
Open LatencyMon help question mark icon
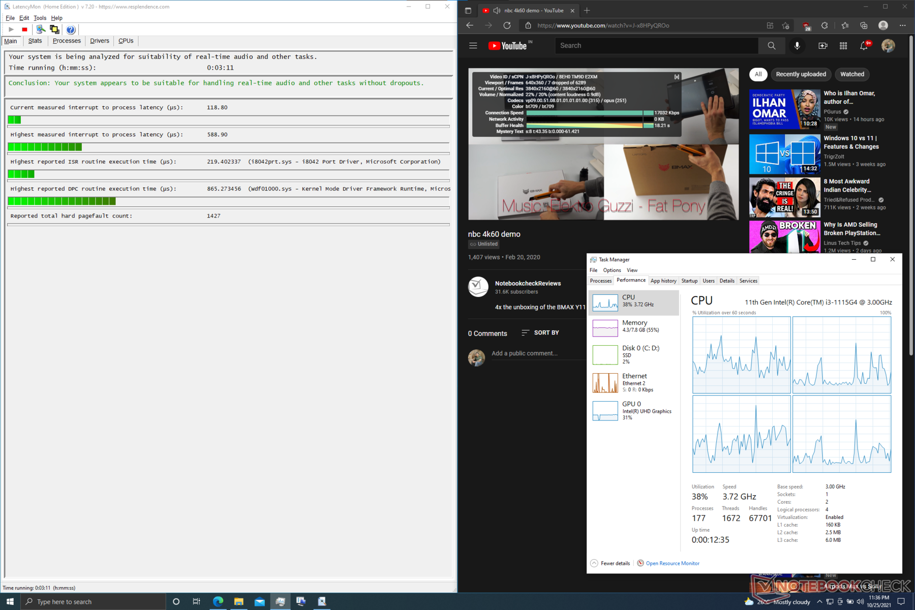71,29
